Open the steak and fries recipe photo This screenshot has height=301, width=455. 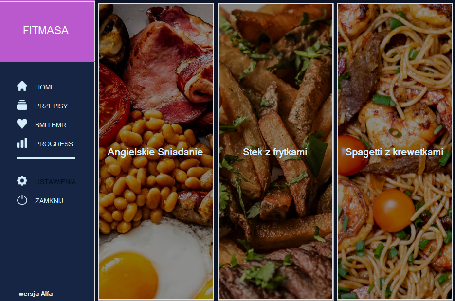(275, 151)
